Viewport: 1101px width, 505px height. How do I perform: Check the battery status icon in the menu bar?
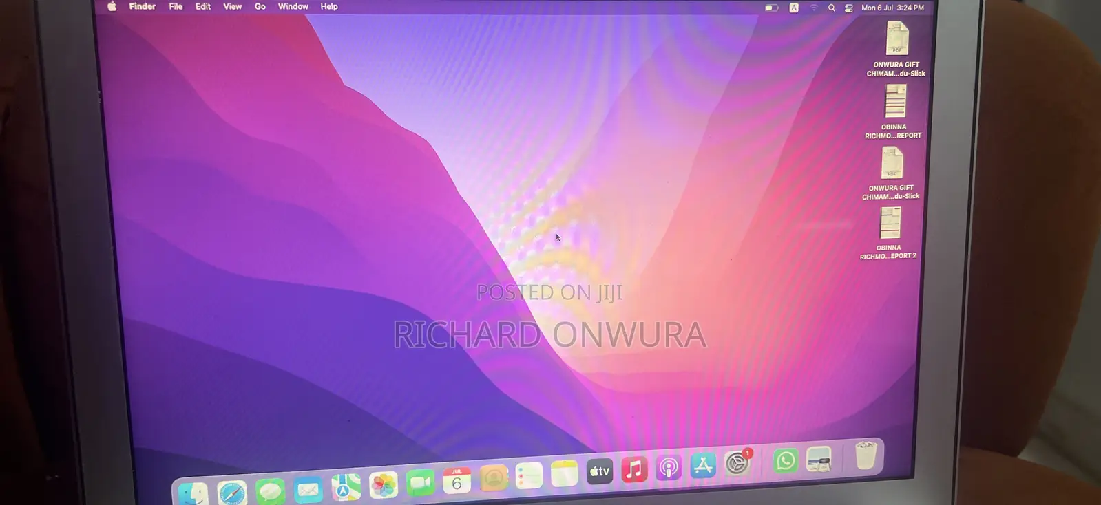tap(772, 8)
